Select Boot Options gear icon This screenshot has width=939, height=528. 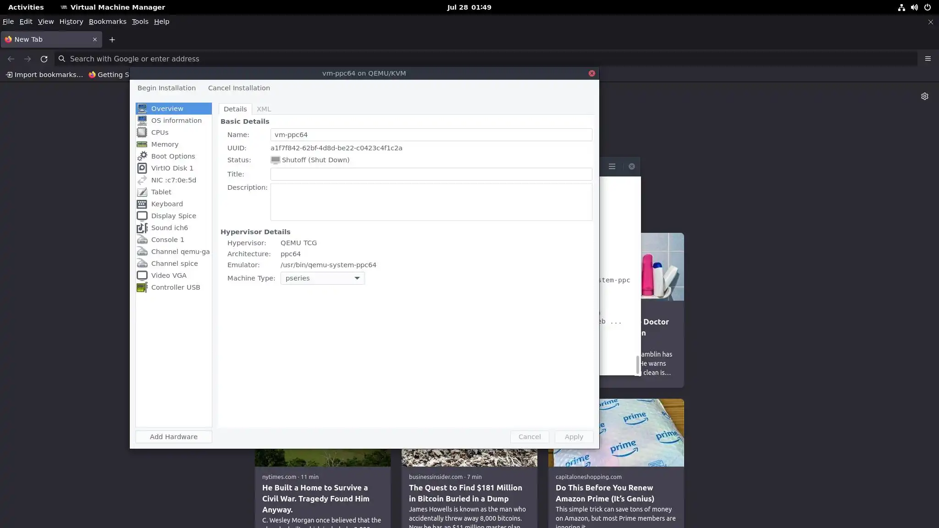[x=142, y=156]
